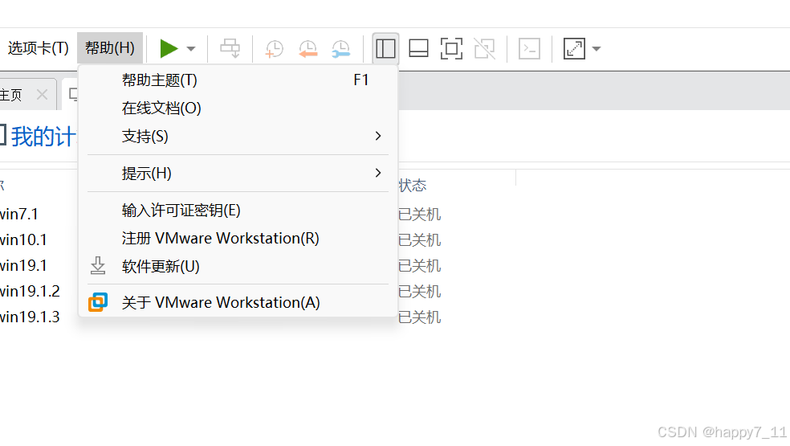This screenshot has height=446, width=790.
Task: Open the power options dropdown arrow
Action: coord(191,49)
